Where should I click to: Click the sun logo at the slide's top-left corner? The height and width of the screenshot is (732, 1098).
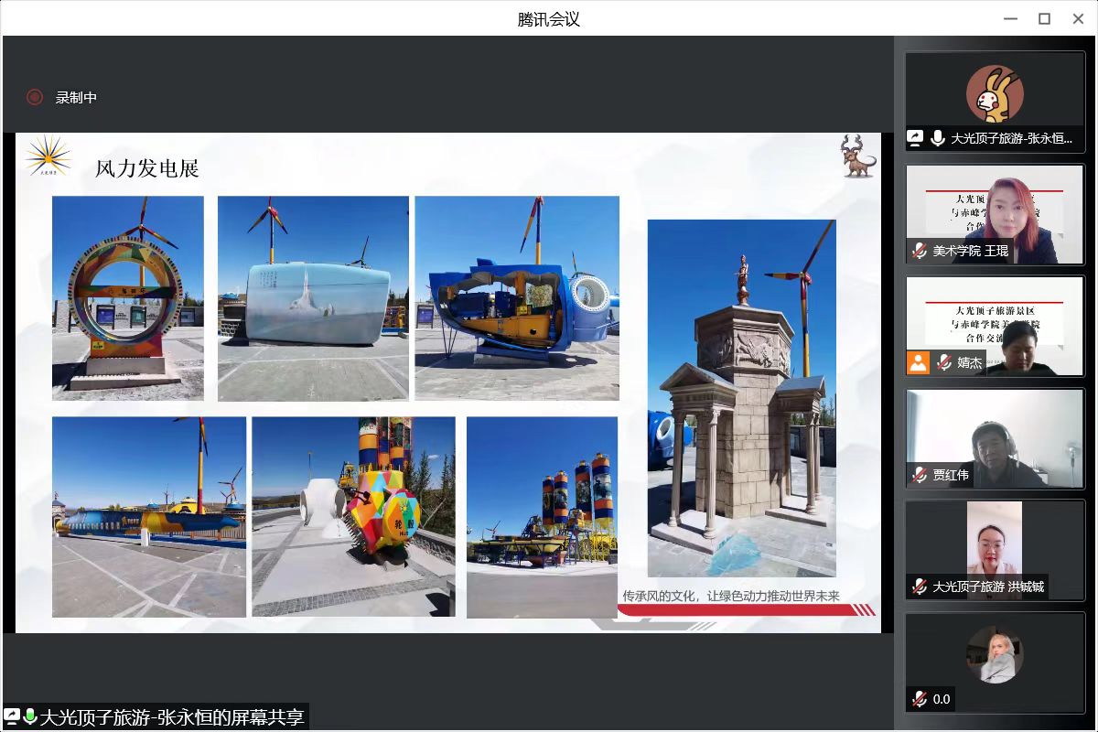click(50, 160)
